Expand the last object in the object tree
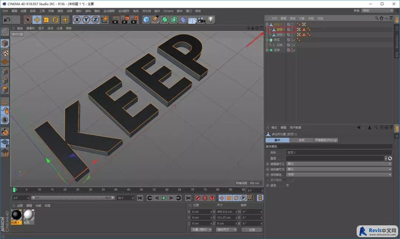This screenshot has height=239, width=400. pyautogui.click(x=267, y=50)
